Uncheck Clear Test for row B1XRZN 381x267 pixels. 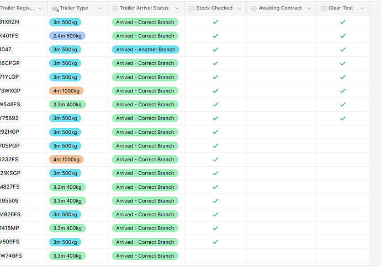343,22
